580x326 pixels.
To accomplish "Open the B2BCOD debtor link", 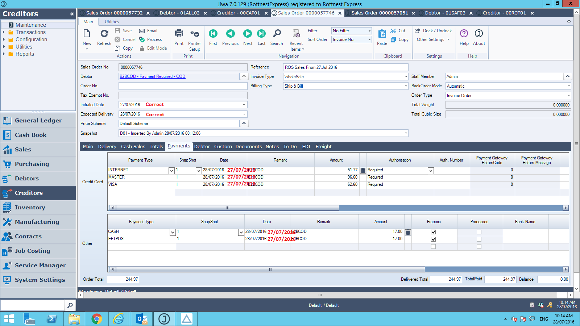I will (152, 76).
